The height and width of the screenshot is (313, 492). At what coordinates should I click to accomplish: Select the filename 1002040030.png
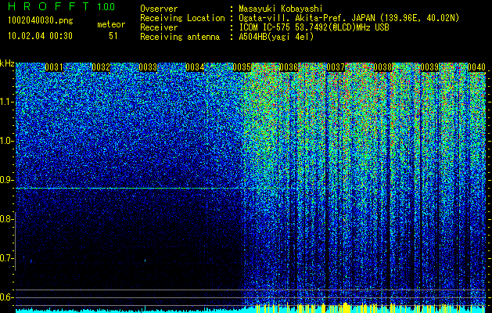click(41, 21)
